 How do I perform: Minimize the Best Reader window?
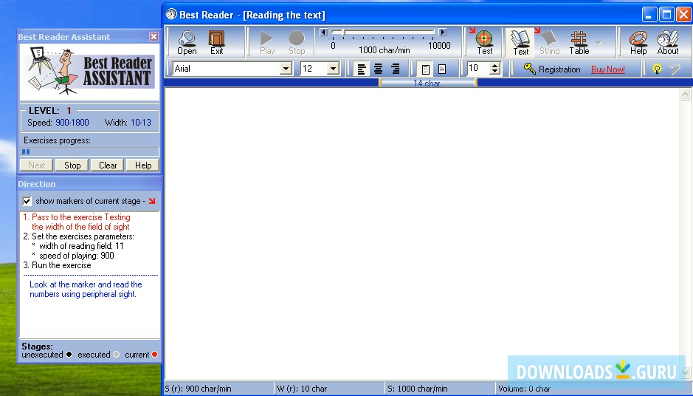[649, 15]
